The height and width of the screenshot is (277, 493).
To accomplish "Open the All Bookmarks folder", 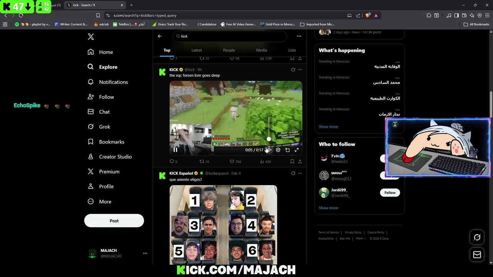I will (x=476, y=24).
